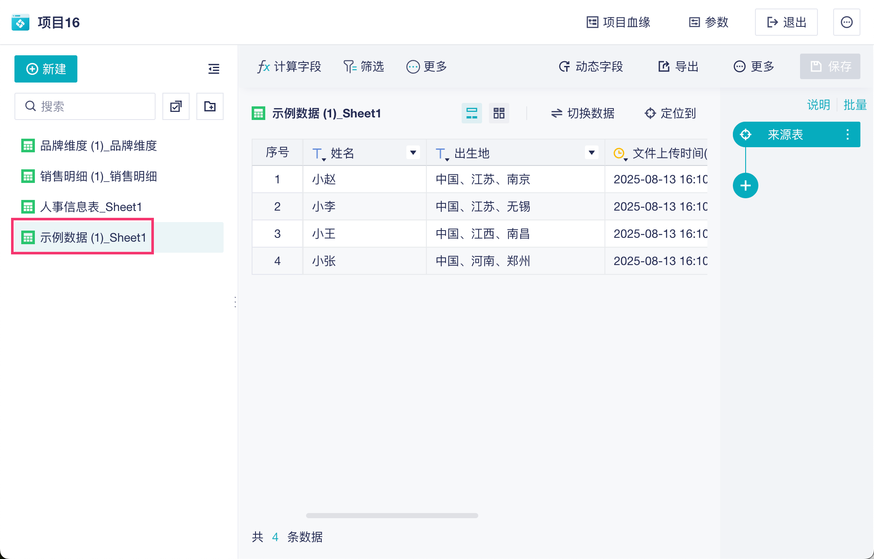Click the 退出 exit button
The image size is (874, 559).
click(786, 22)
